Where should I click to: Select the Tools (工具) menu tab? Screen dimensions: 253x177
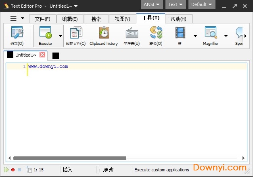pyautogui.click(x=151, y=18)
